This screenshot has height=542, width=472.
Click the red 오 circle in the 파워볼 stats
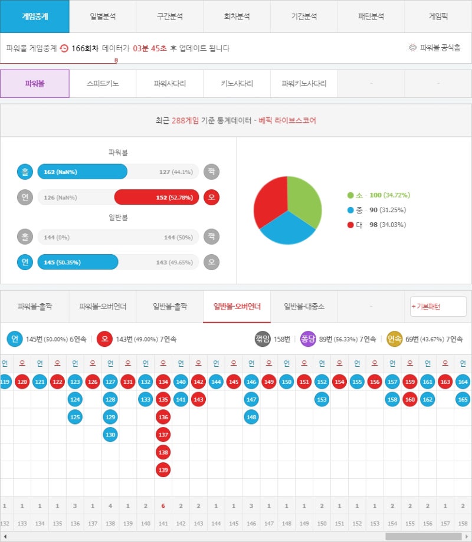(x=211, y=198)
